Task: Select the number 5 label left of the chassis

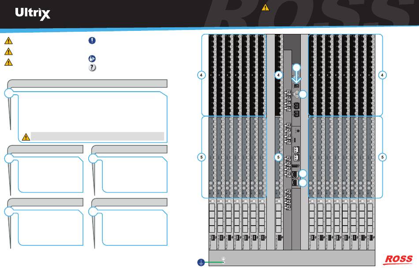Action: pyautogui.click(x=201, y=157)
